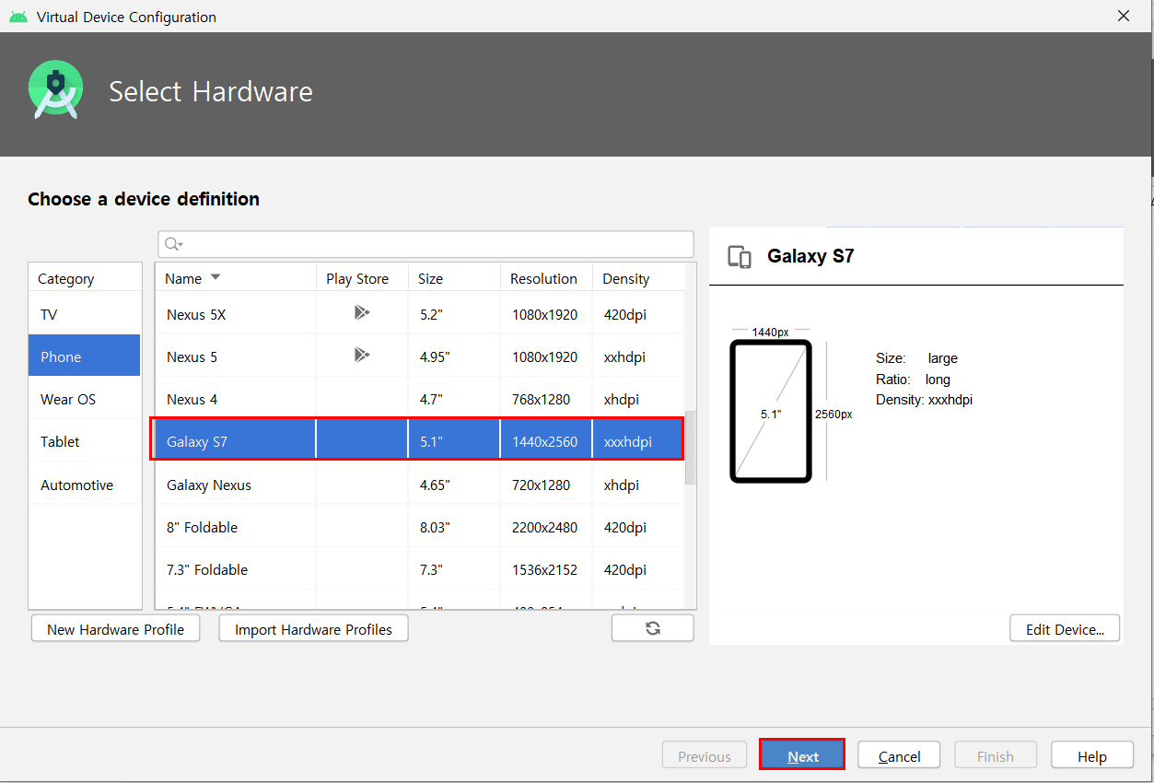Focus the device search field
The image size is (1154, 783).
(x=425, y=244)
